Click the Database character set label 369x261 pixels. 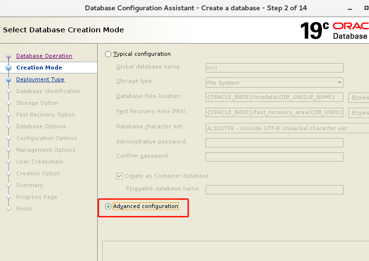click(x=150, y=127)
